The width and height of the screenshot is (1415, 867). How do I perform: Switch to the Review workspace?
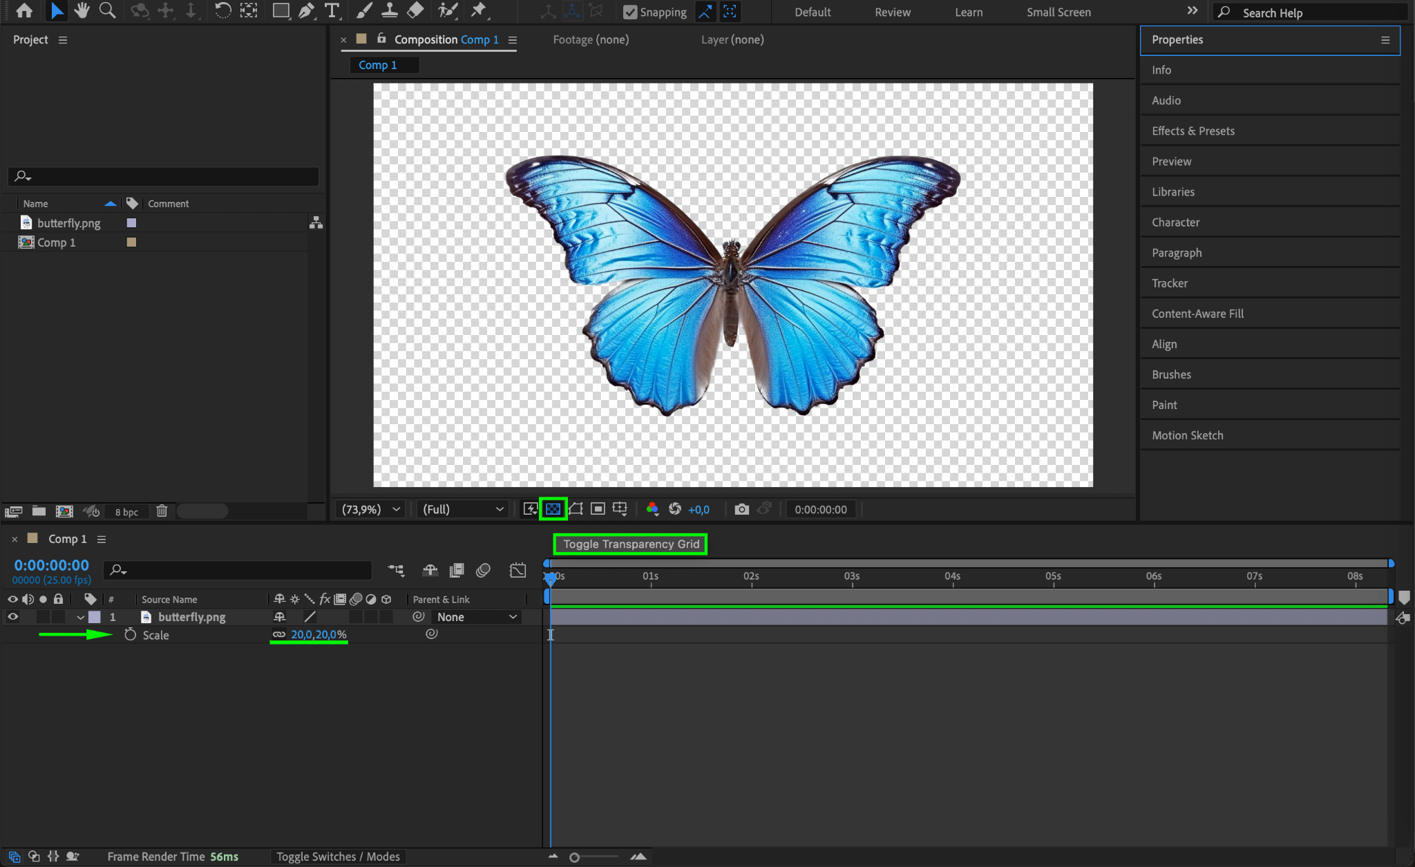tap(892, 12)
